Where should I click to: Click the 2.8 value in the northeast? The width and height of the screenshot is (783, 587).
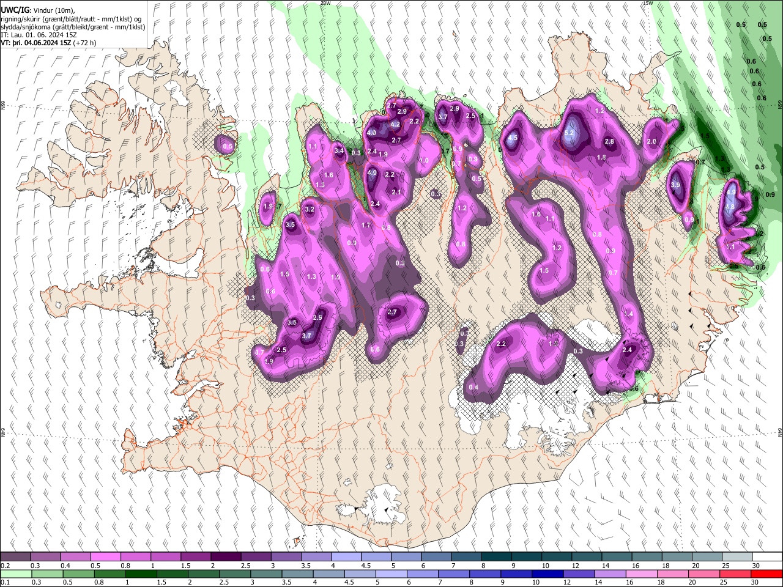609,141
